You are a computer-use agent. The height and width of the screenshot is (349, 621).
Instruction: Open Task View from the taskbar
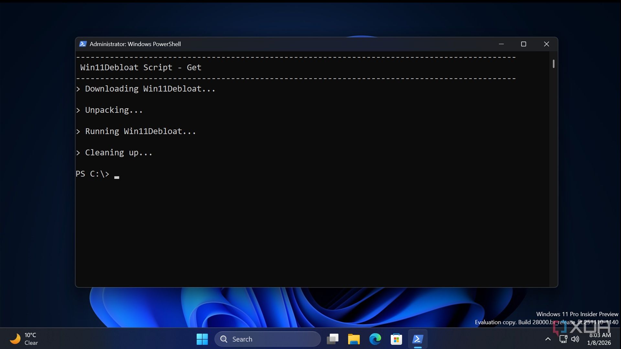(x=332, y=339)
